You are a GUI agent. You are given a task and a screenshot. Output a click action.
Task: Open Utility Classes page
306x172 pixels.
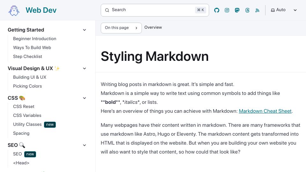pyautogui.click(x=27, y=125)
